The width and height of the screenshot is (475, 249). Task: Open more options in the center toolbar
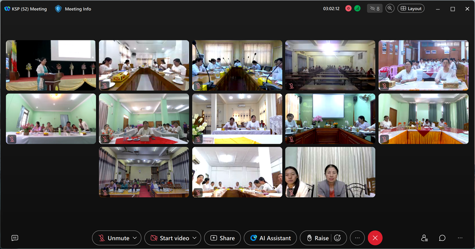(x=357, y=238)
